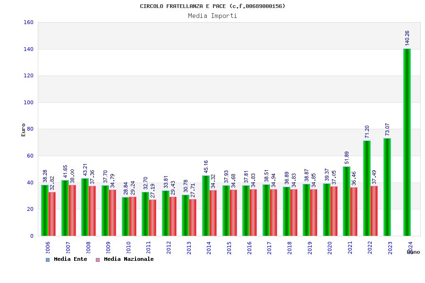Click the x-axis year label 2007

(x=68, y=248)
